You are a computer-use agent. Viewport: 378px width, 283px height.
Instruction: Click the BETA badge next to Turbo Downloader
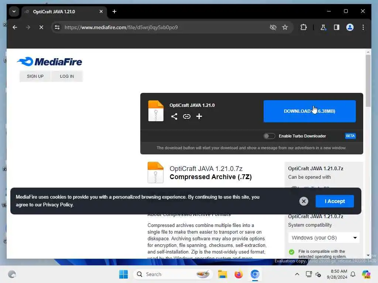click(x=350, y=136)
